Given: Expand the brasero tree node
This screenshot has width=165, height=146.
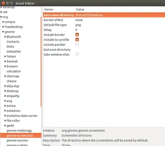Looking at the screenshot, I should tap(5, 66).
